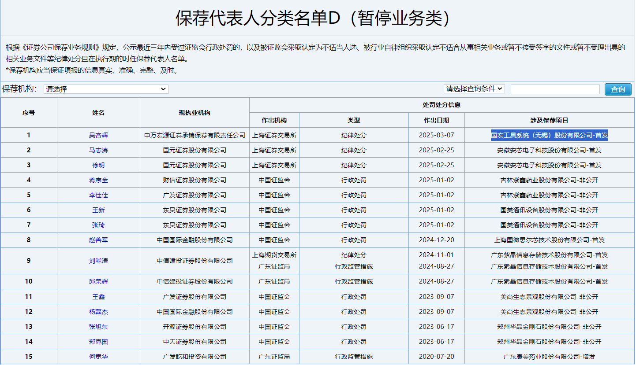
Task: Open 杨蠡杰 name link
Action: coord(98,312)
